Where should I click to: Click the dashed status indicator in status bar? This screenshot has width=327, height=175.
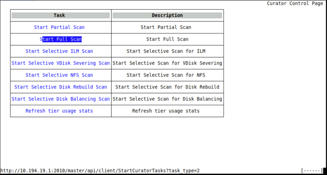[x=312, y=171]
